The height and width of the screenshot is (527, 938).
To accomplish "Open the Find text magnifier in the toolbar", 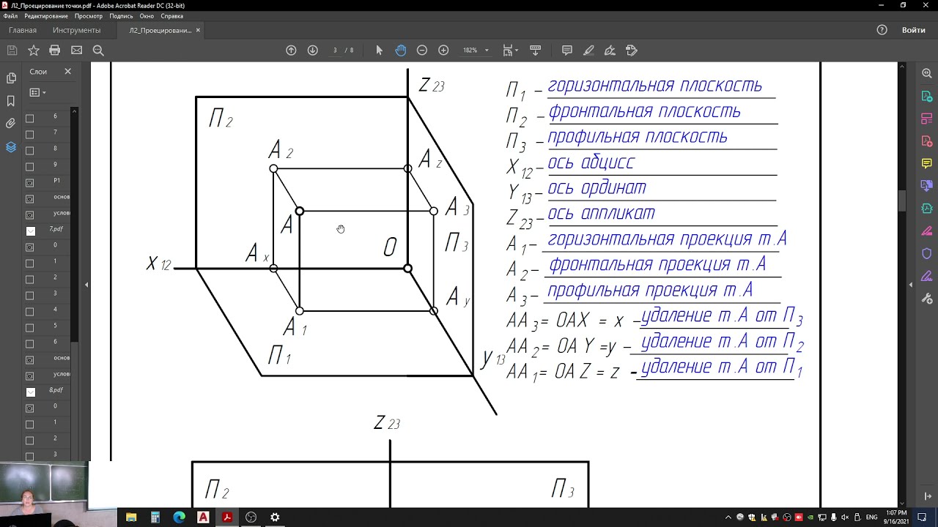I will 98,51.
